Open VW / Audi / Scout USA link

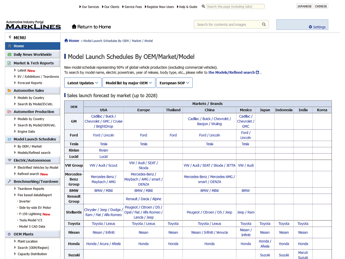tap(103, 165)
